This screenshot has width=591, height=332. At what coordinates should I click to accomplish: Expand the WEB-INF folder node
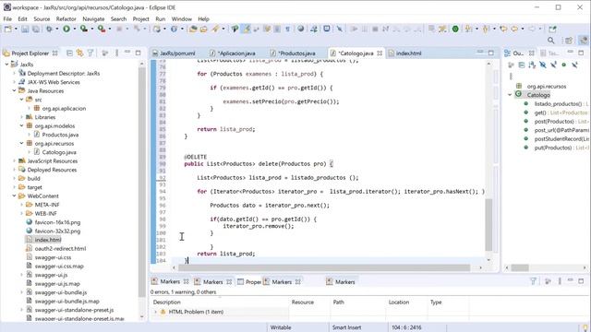click(x=21, y=213)
